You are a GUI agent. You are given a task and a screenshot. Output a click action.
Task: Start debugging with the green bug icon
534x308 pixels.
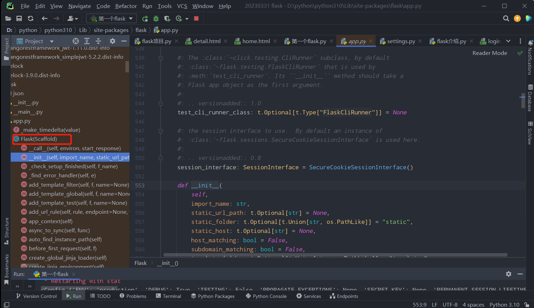pyautogui.click(x=156, y=19)
